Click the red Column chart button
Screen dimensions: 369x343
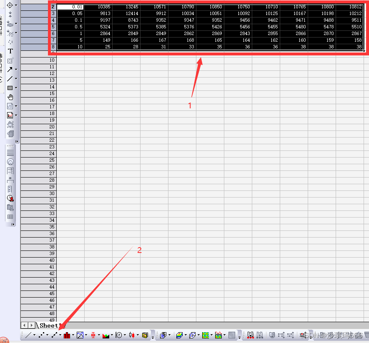tap(67, 335)
